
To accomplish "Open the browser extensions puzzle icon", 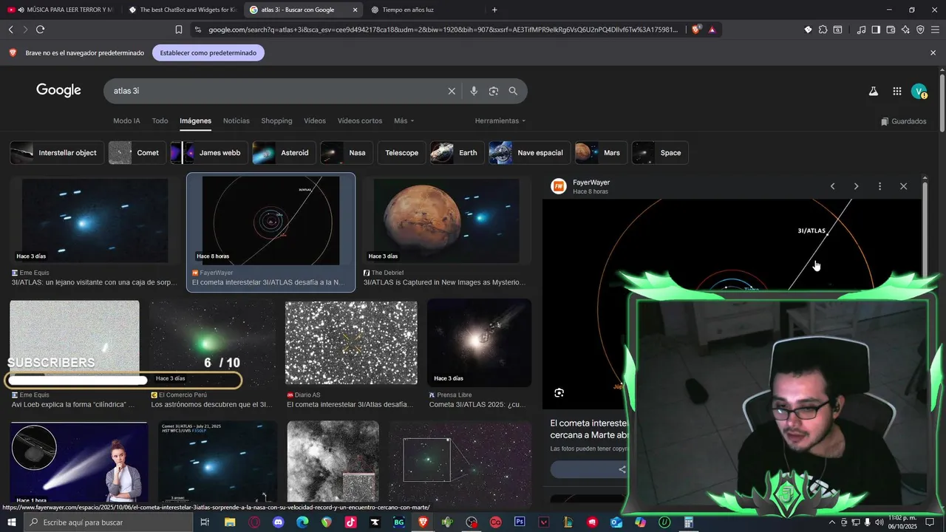I will click(x=823, y=30).
